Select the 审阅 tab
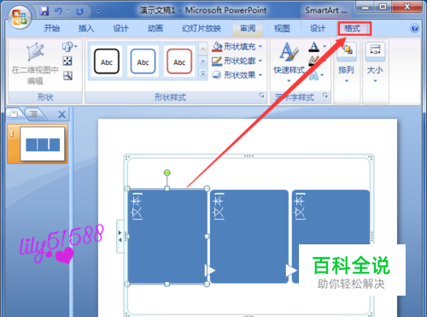427x317 pixels. [x=248, y=28]
